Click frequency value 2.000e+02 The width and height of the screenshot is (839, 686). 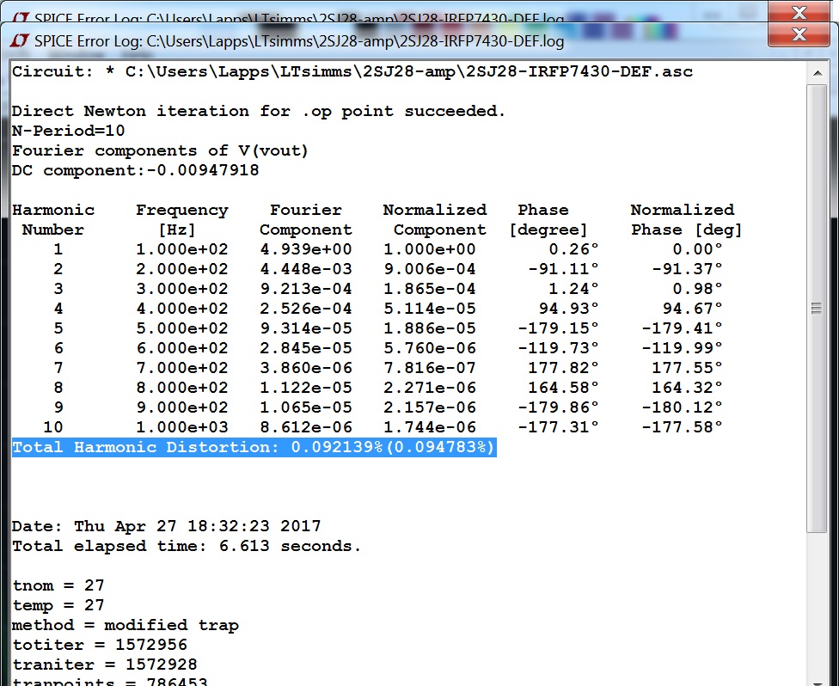coord(182,269)
